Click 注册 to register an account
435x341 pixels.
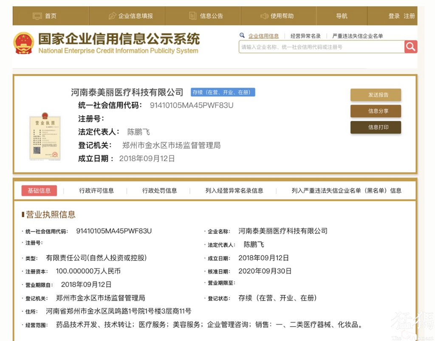(409, 15)
